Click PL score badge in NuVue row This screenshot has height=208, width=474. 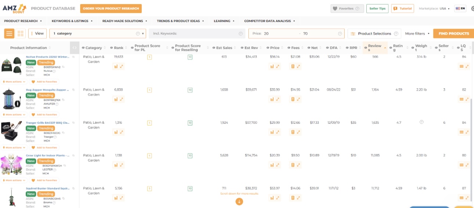(149, 57)
